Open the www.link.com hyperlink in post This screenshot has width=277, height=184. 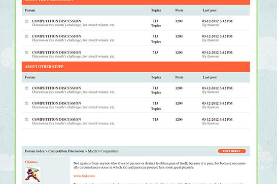click(x=84, y=176)
